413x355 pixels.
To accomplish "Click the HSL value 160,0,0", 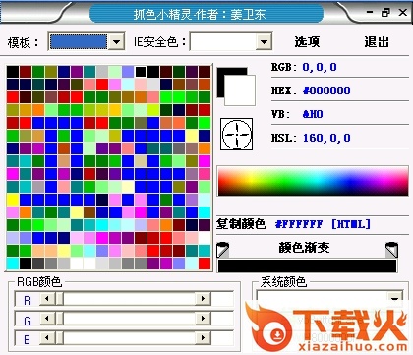I will point(326,138).
